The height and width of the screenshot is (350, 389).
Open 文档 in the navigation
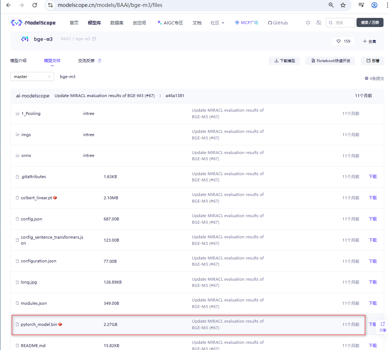(x=197, y=23)
